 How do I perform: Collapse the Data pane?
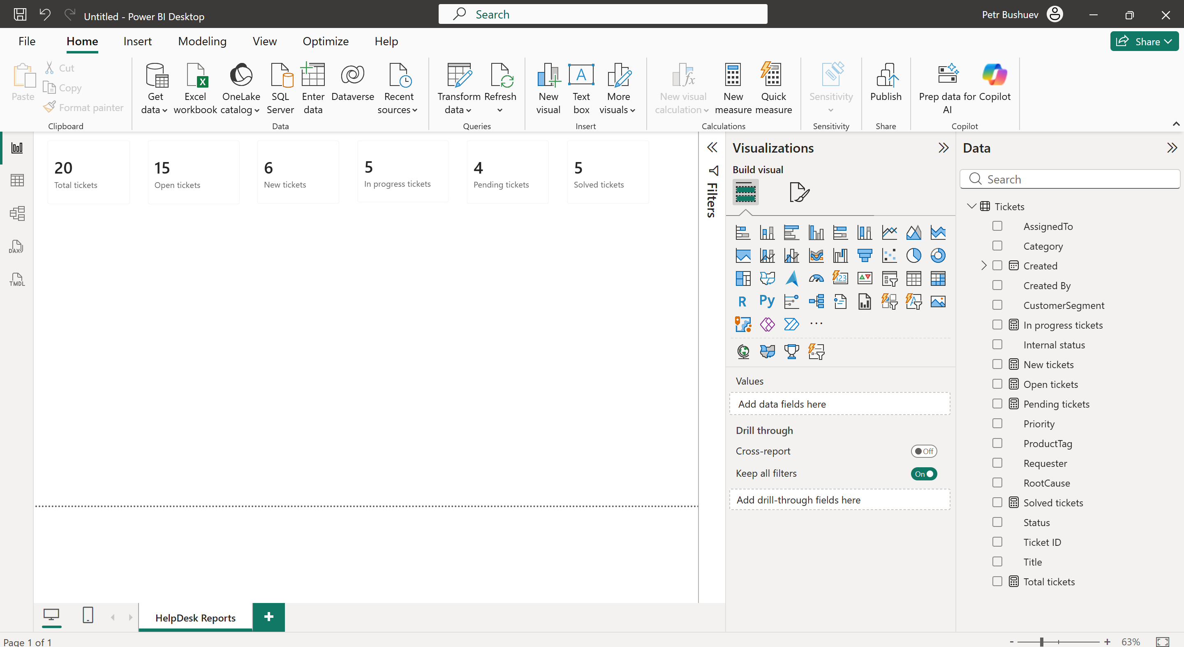click(1172, 148)
